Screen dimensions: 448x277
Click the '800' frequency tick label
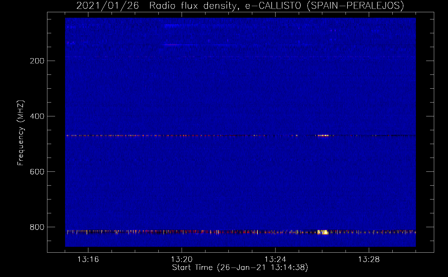[37, 227]
